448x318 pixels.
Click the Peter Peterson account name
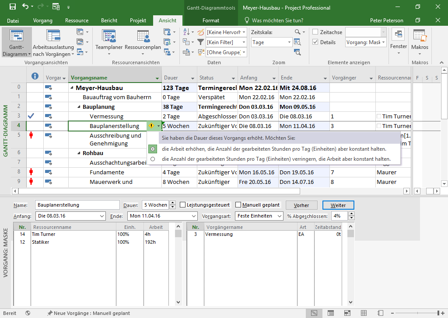pos(387,21)
